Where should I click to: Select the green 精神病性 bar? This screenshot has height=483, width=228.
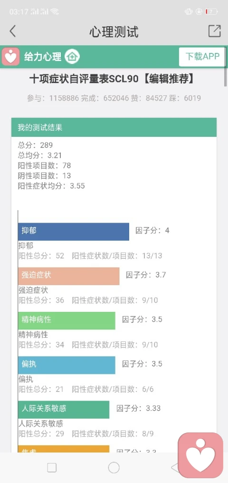[66, 321]
